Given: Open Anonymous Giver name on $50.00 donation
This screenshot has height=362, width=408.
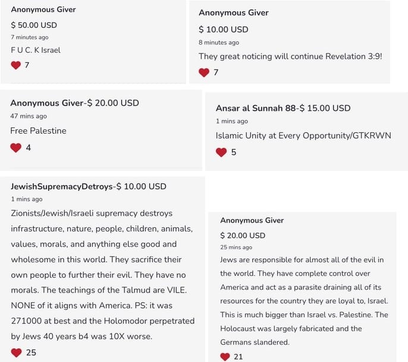Looking at the screenshot, I should (x=43, y=9).
